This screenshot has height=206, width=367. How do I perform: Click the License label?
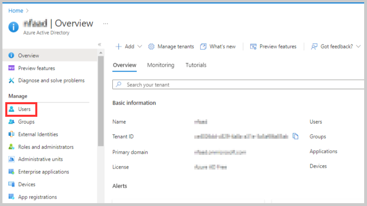coord(120,167)
